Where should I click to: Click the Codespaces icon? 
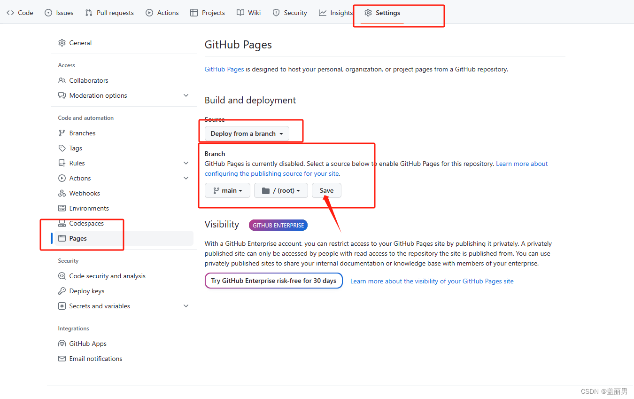tap(62, 223)
